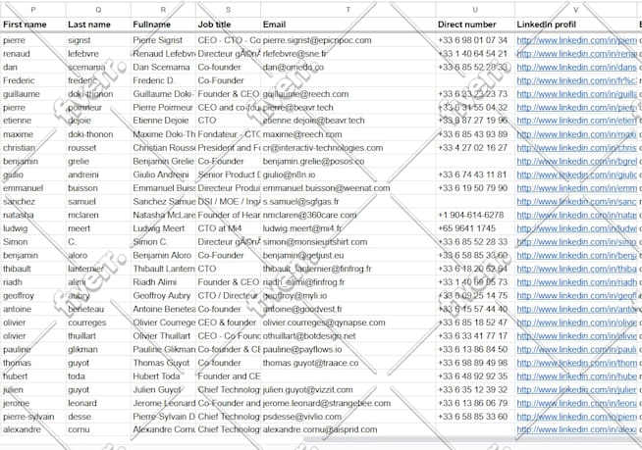Screen dimensions: 642x450
Task: Select email alexandre.cornu@aisprid.com
Action: pos(320,430)
